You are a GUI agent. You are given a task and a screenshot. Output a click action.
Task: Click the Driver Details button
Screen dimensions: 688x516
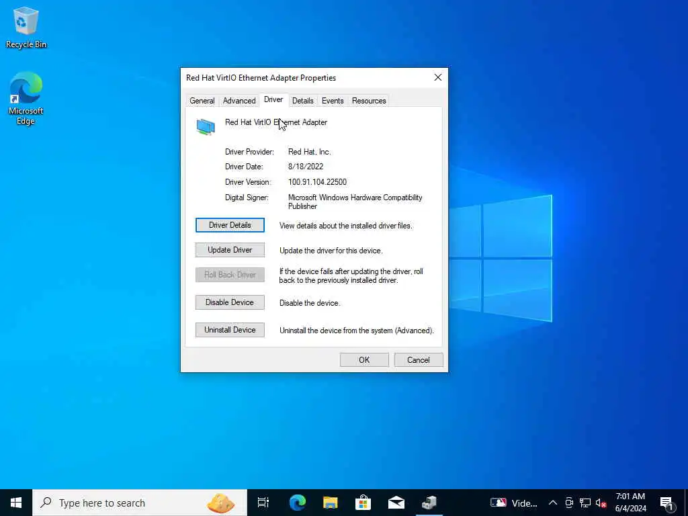(x=230, y=225)
